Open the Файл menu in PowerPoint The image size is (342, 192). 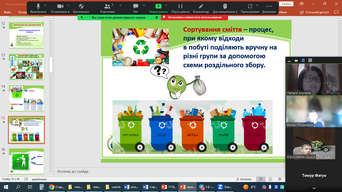7,12
